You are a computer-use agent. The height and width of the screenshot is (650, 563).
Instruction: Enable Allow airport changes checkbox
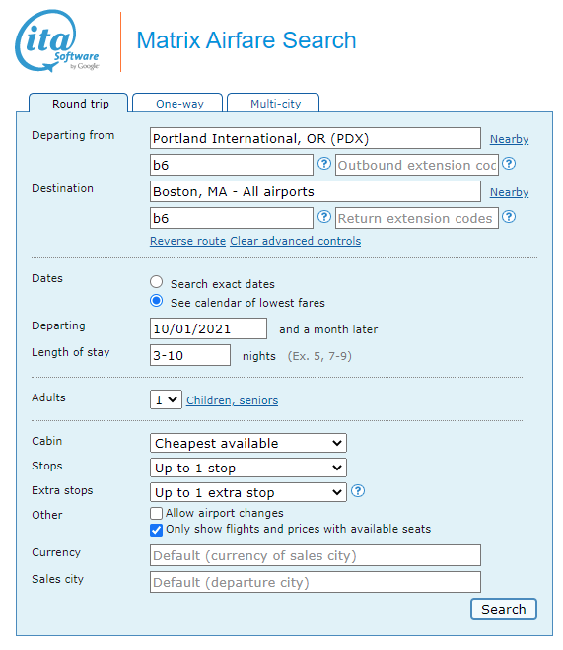click(x=156, y=513)
